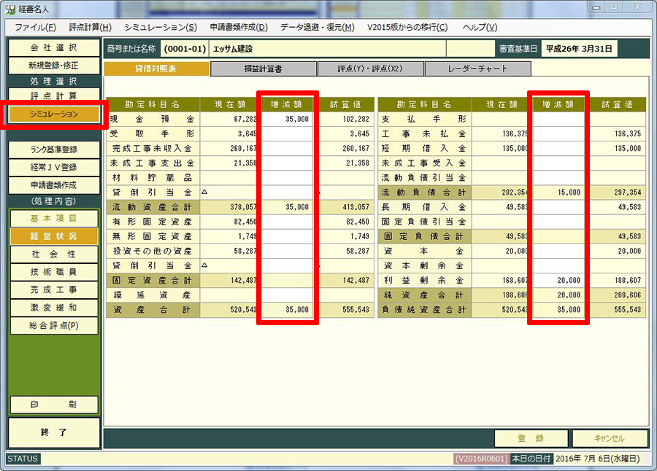657x471 pixels.
Task: Open the シミュレーション(S) menu
Action: coord(161,27)
